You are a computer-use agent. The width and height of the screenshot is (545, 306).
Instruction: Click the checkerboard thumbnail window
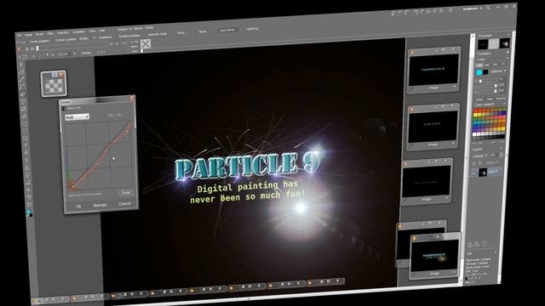click(54, 83)
